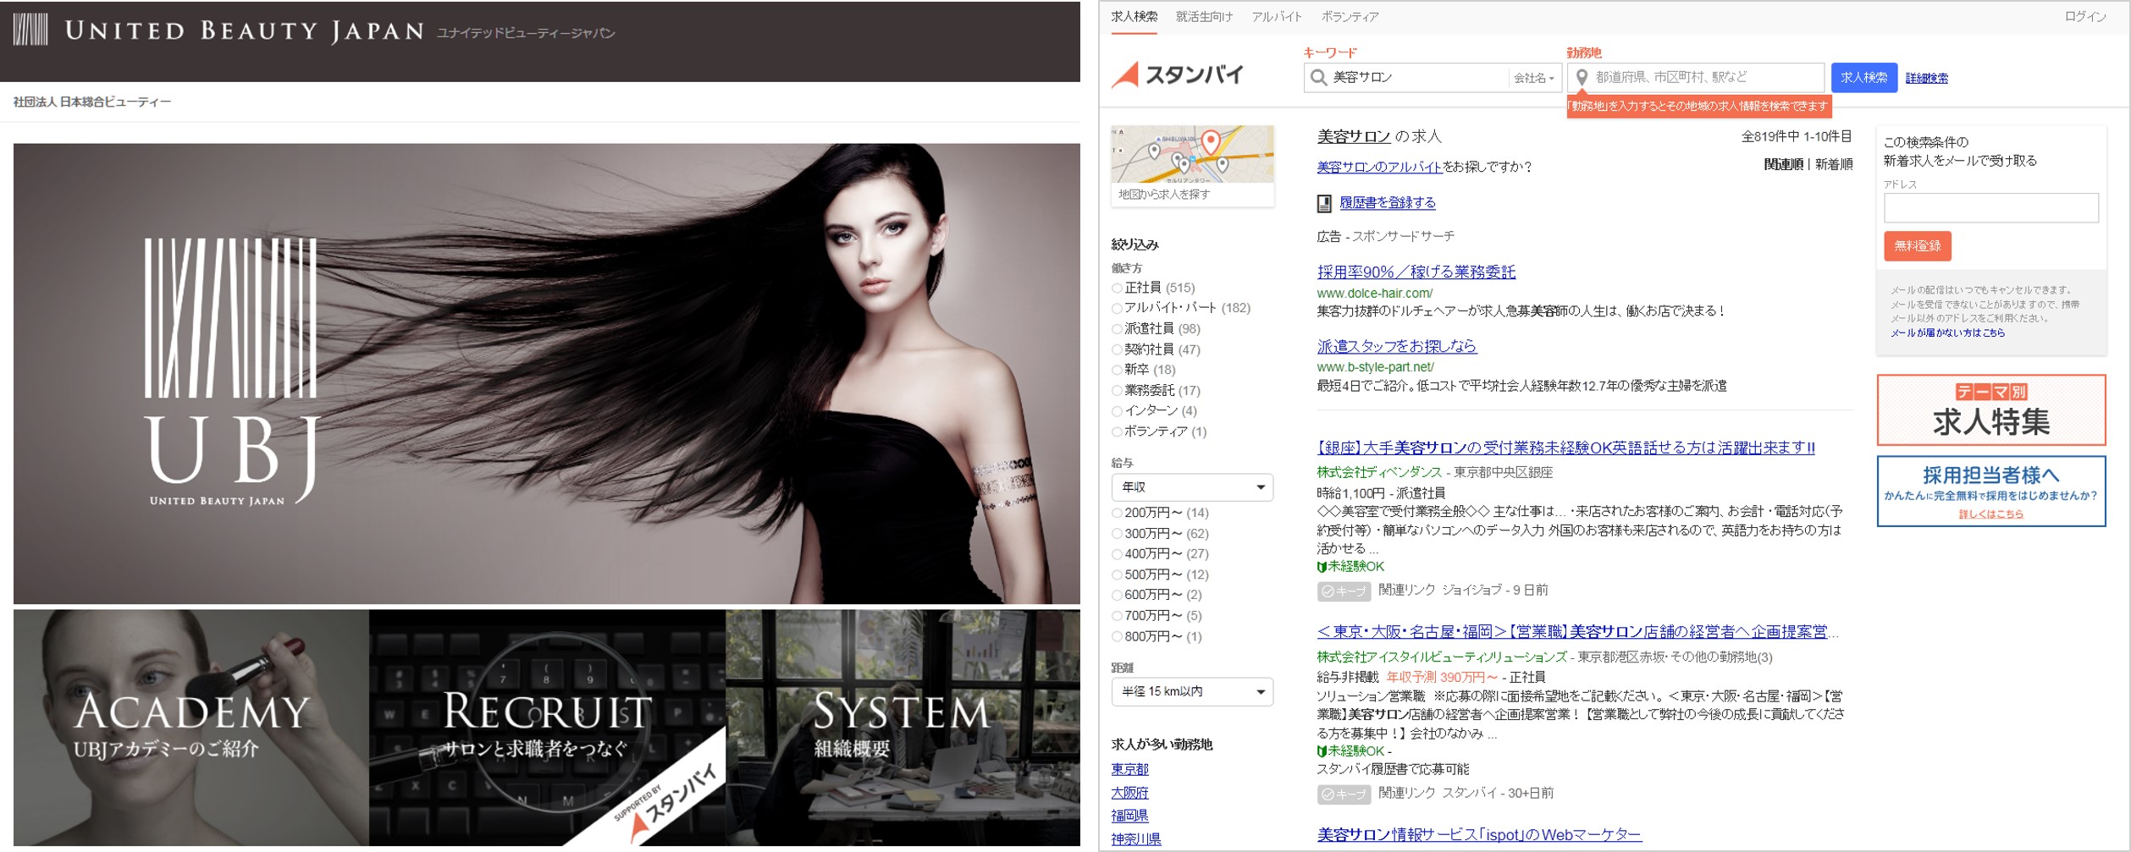Select the 500万円〜 (12) salary option
Screen dimensions: 2131x852
pyautogui.click(x=1117, y=575)
